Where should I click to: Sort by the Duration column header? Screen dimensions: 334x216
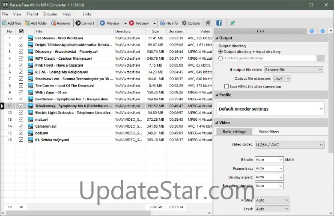176,31
